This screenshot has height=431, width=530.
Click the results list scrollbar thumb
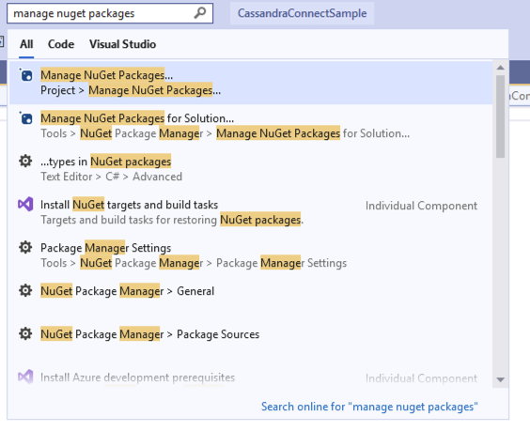(x=501, y=116)
